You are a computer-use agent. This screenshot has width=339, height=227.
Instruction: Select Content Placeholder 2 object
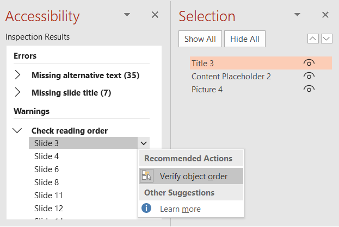tap(231, 77)
